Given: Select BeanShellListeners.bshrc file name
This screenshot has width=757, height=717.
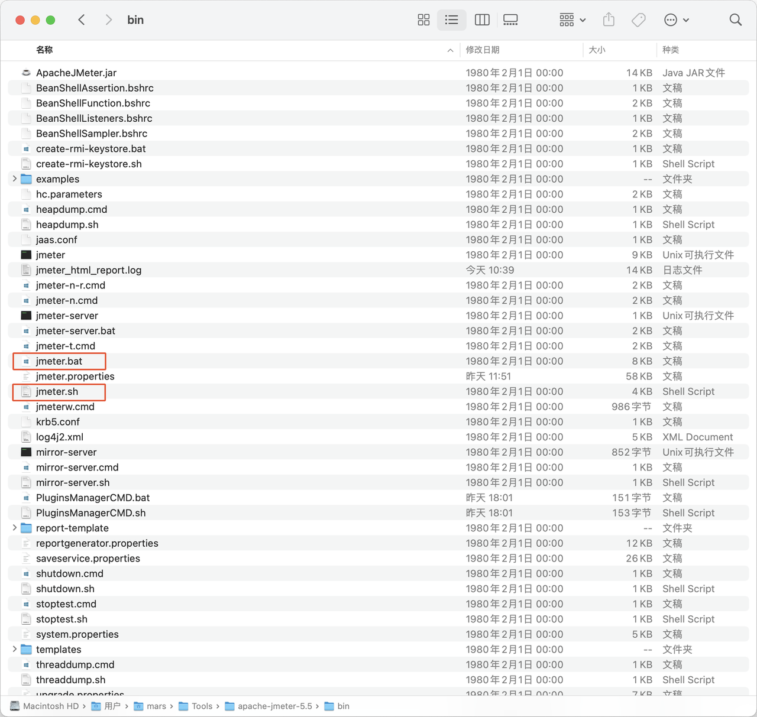Looking at the screenshot, I should pyautogui.click(x=94, y=118).
